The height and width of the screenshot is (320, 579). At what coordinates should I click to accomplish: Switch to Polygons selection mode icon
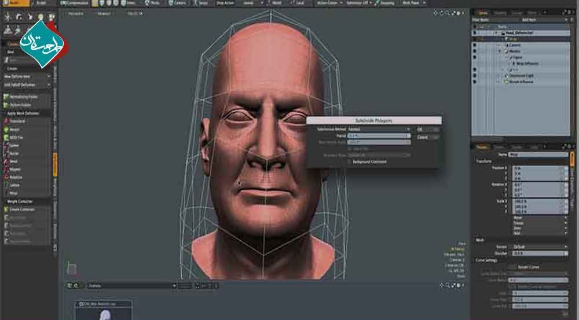116,3
